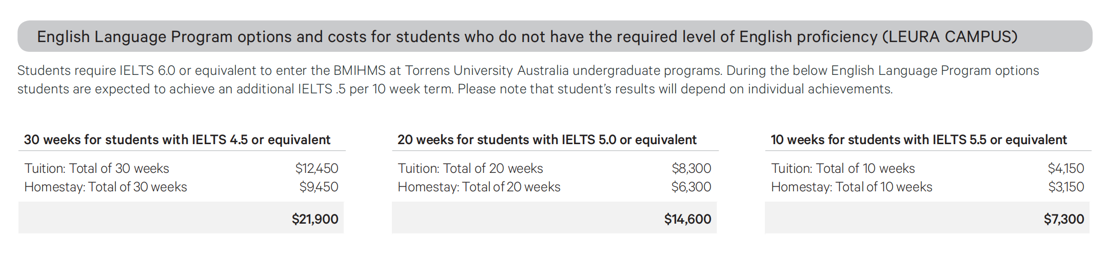The width and height of the screenshot is (1107, 277).
Task: Click the $12,450 tuition amount
Action: (x=317, y=168)
